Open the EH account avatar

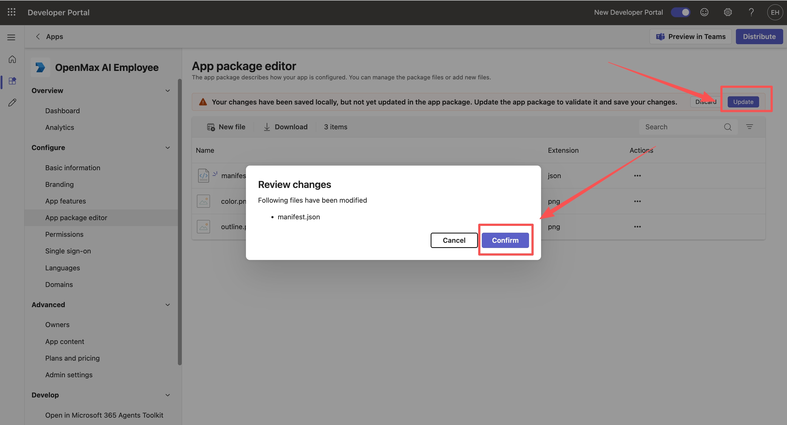775,12
